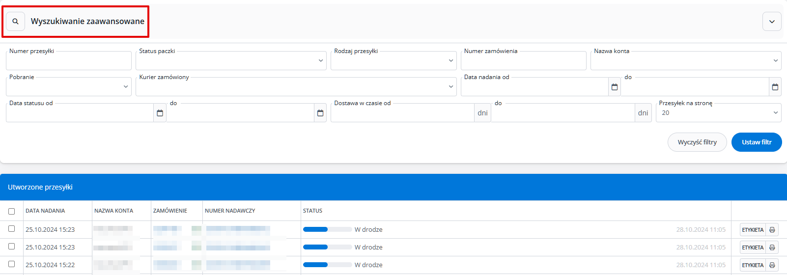Focus the Numer przesyłki input field

point(69,61)
